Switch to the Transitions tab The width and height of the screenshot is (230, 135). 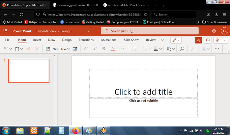click(x=86, y=40)
